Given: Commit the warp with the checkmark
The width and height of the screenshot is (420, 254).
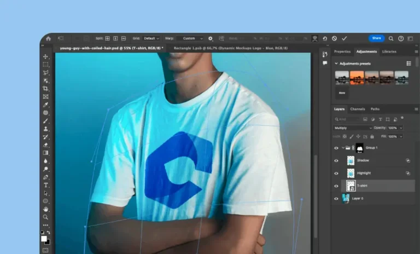Looking at the screenshot, I should tap(345, 39).
